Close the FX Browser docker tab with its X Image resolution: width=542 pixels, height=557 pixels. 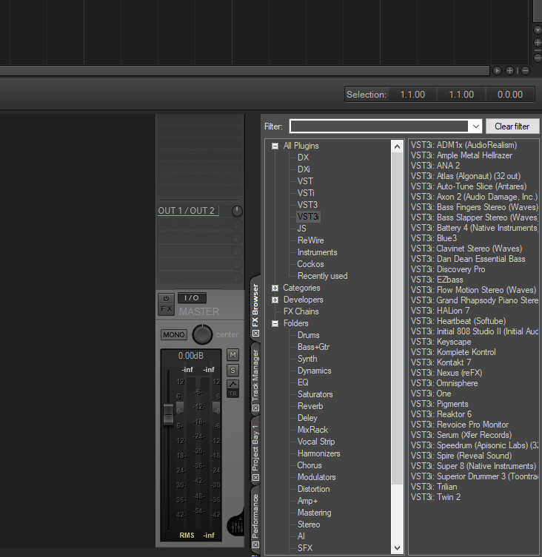tap(255, 333)
